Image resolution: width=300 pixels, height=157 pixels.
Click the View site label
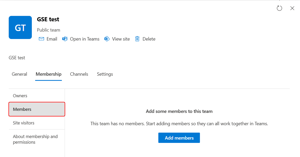point(121,39)
